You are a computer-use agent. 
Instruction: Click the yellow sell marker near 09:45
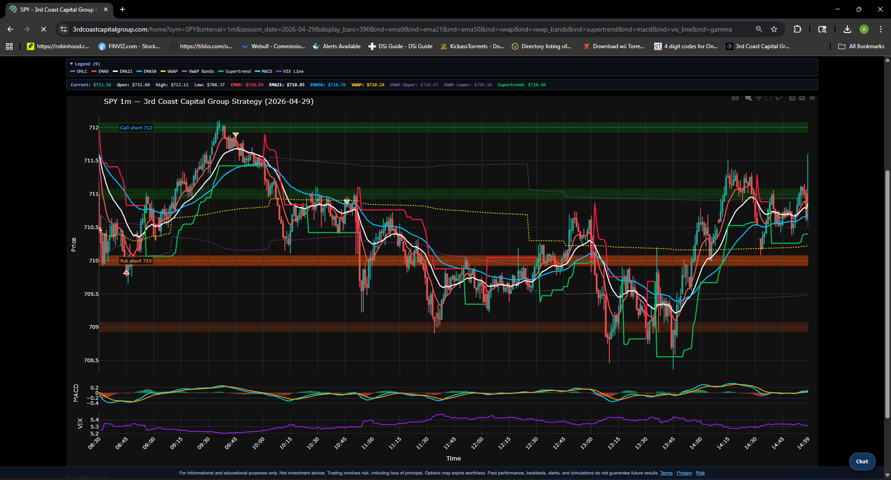pyautogui.click(x=236, y=135)
